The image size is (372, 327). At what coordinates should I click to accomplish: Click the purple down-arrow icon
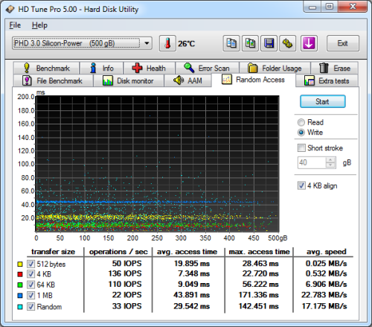tap(309, 43)
